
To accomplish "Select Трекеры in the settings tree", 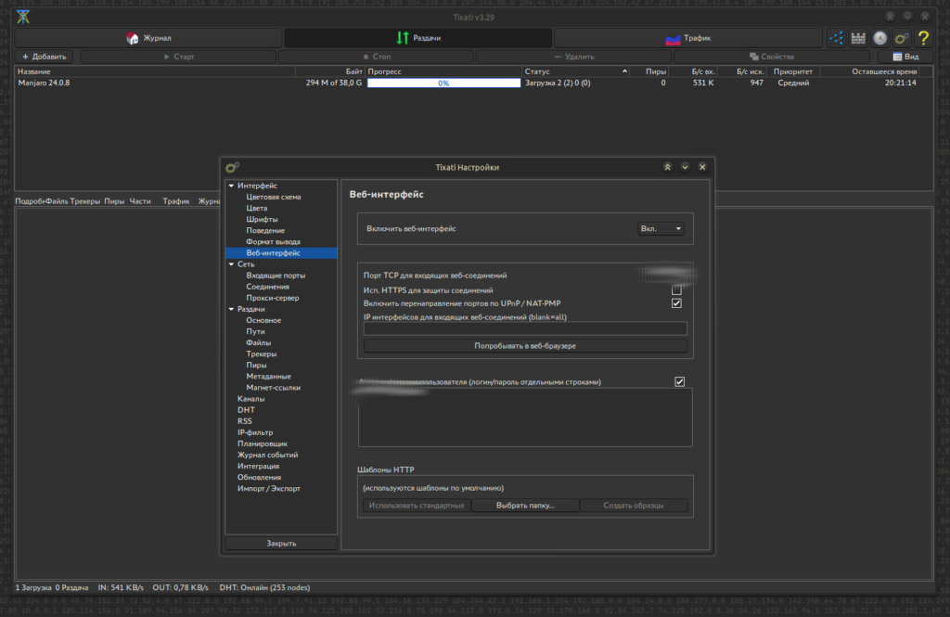I will click(261, 353).
